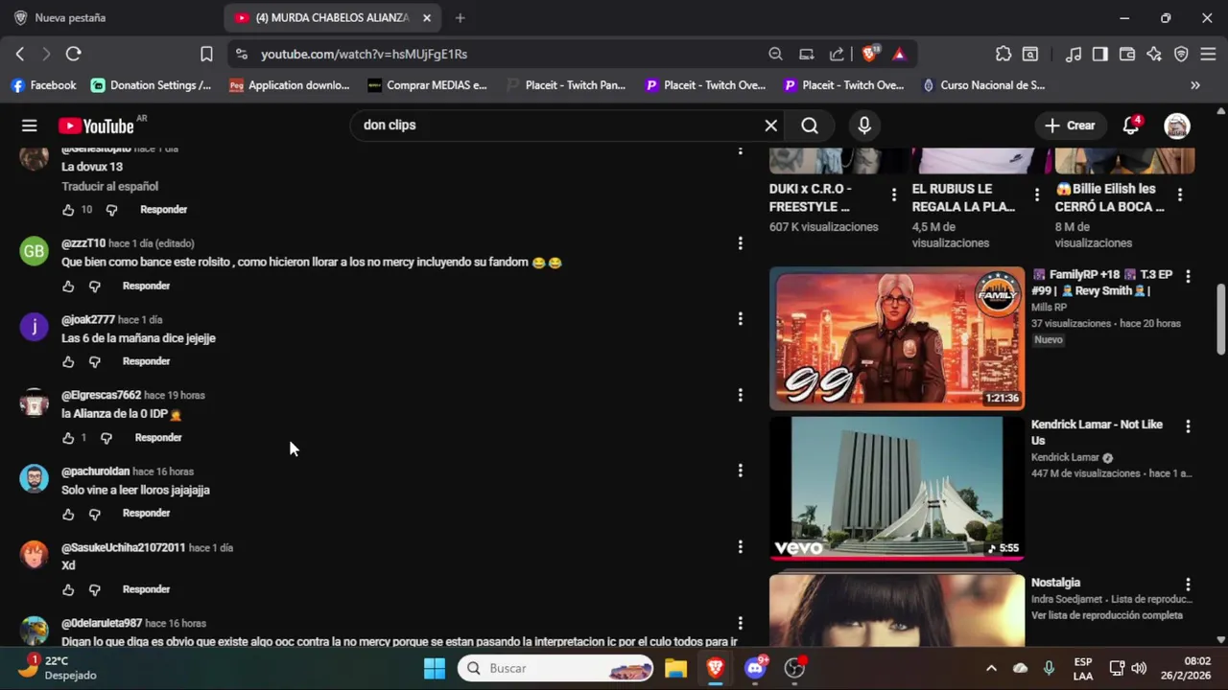The image size is (1228, 690).
Task: Share this page via the address bar share icon
Action: click(838, 54)
